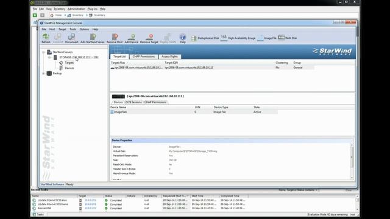Click the greyed Connect toolbar icon
The width and height of the screenshot is (390, 219).
58,36
